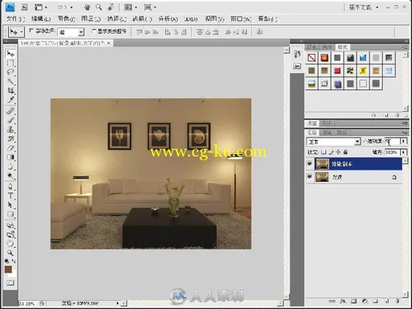The width and height of the screenshot is (412, 309).
Task: Select the Rectangular Marquee tool
Action: [10, 64]
